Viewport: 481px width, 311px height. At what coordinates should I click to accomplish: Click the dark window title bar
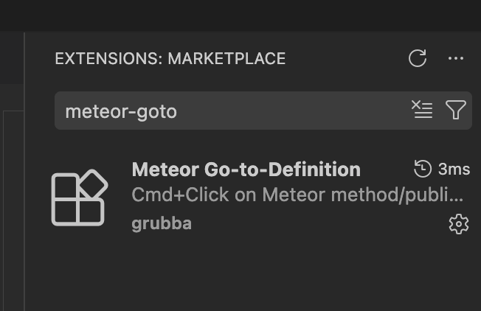click(x=240, y=15)
